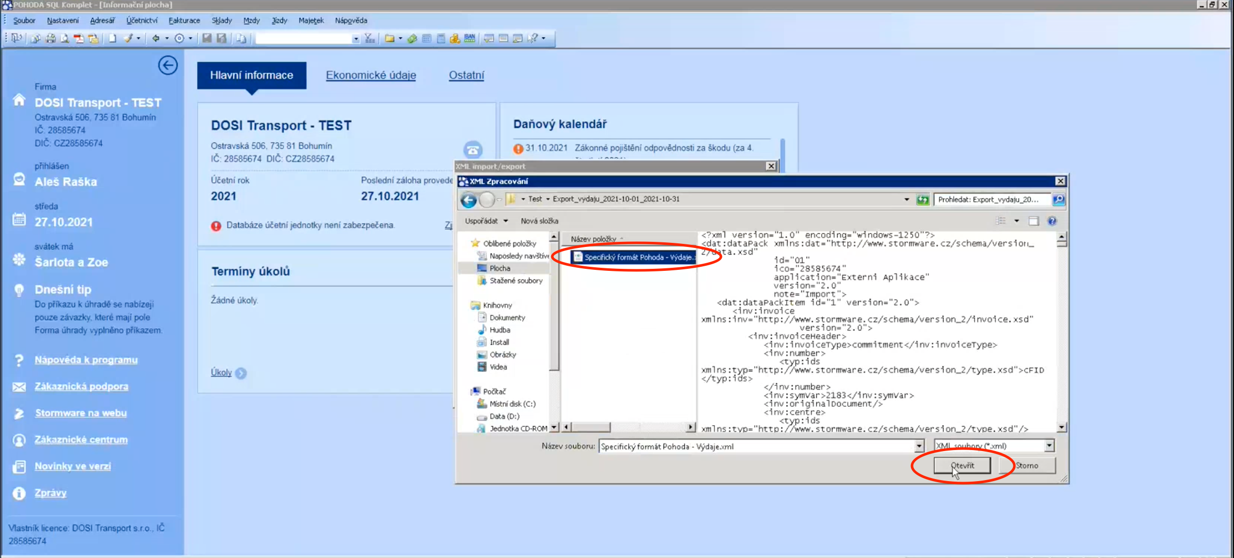
Task: Toggle preview pane icon in file dialog
Action: 1033,221
